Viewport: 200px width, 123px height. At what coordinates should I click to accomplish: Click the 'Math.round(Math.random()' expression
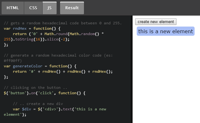72,34
